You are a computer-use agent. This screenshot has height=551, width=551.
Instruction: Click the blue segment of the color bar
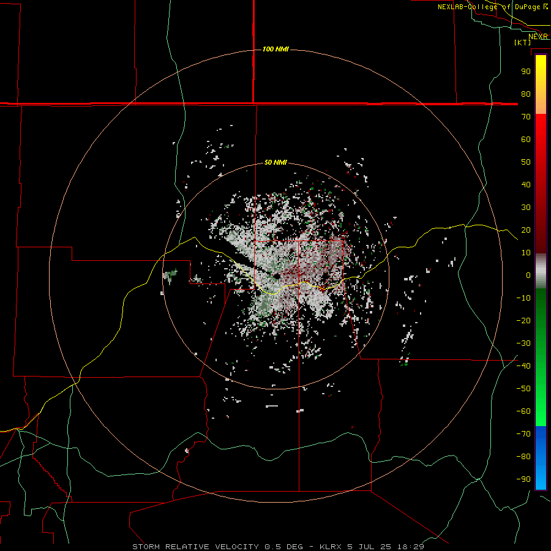541,457
